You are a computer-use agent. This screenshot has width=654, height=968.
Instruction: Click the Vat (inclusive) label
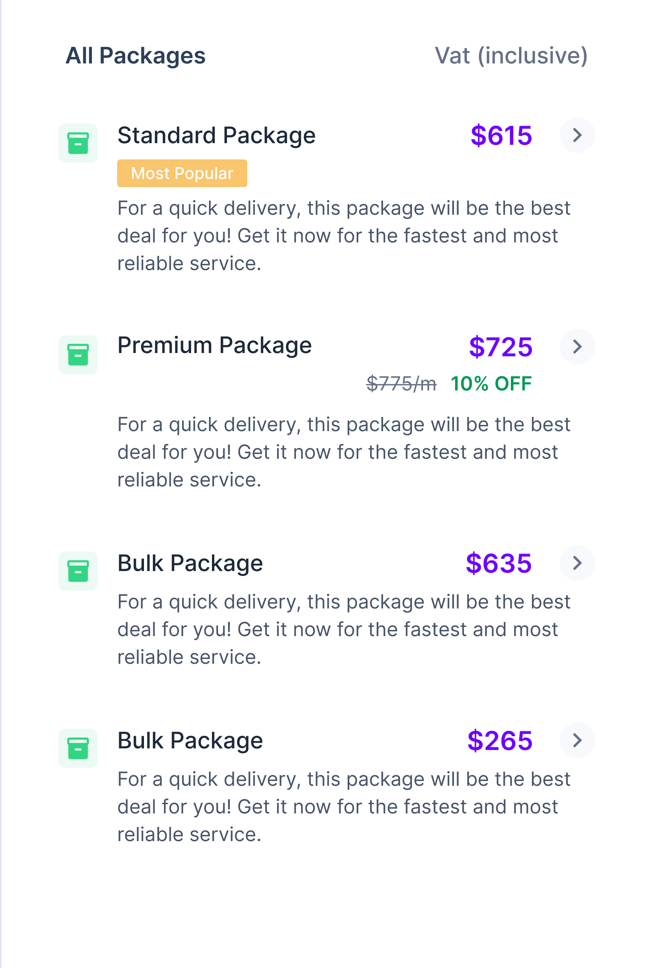click(x=511, y=55)
